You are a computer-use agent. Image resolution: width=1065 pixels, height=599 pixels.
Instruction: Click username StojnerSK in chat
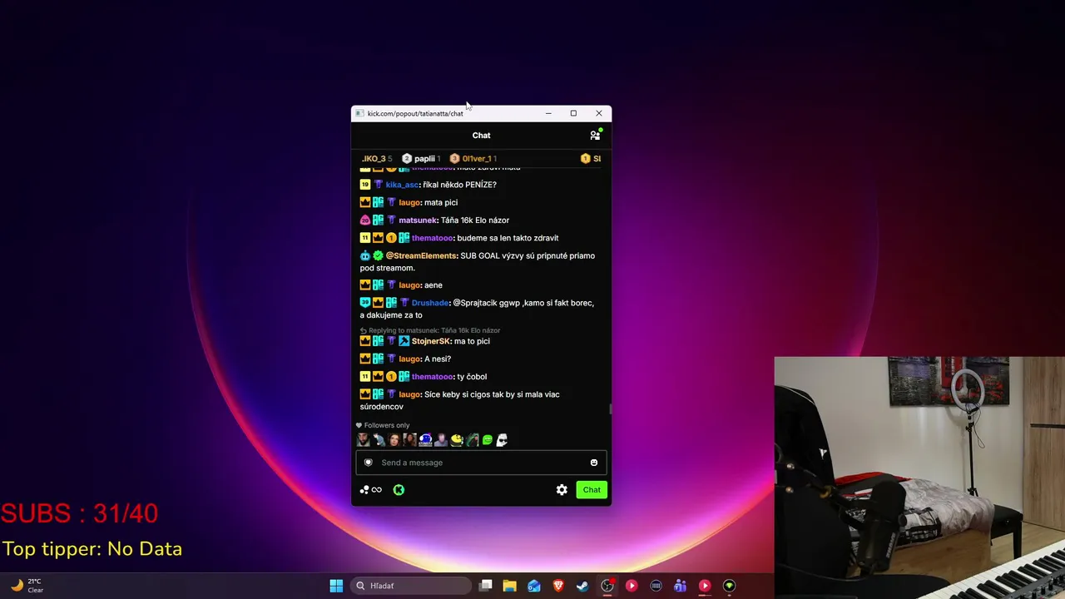pyautogui.click(x=431, y=341)
